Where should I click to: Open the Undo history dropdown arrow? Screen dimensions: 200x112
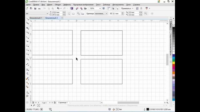[61, 8]
